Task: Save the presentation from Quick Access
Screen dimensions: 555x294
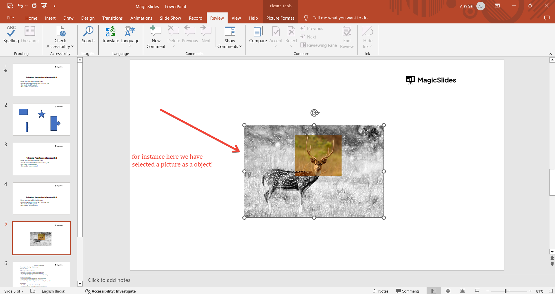Action: pyautogui.click(x=10, y=6)
